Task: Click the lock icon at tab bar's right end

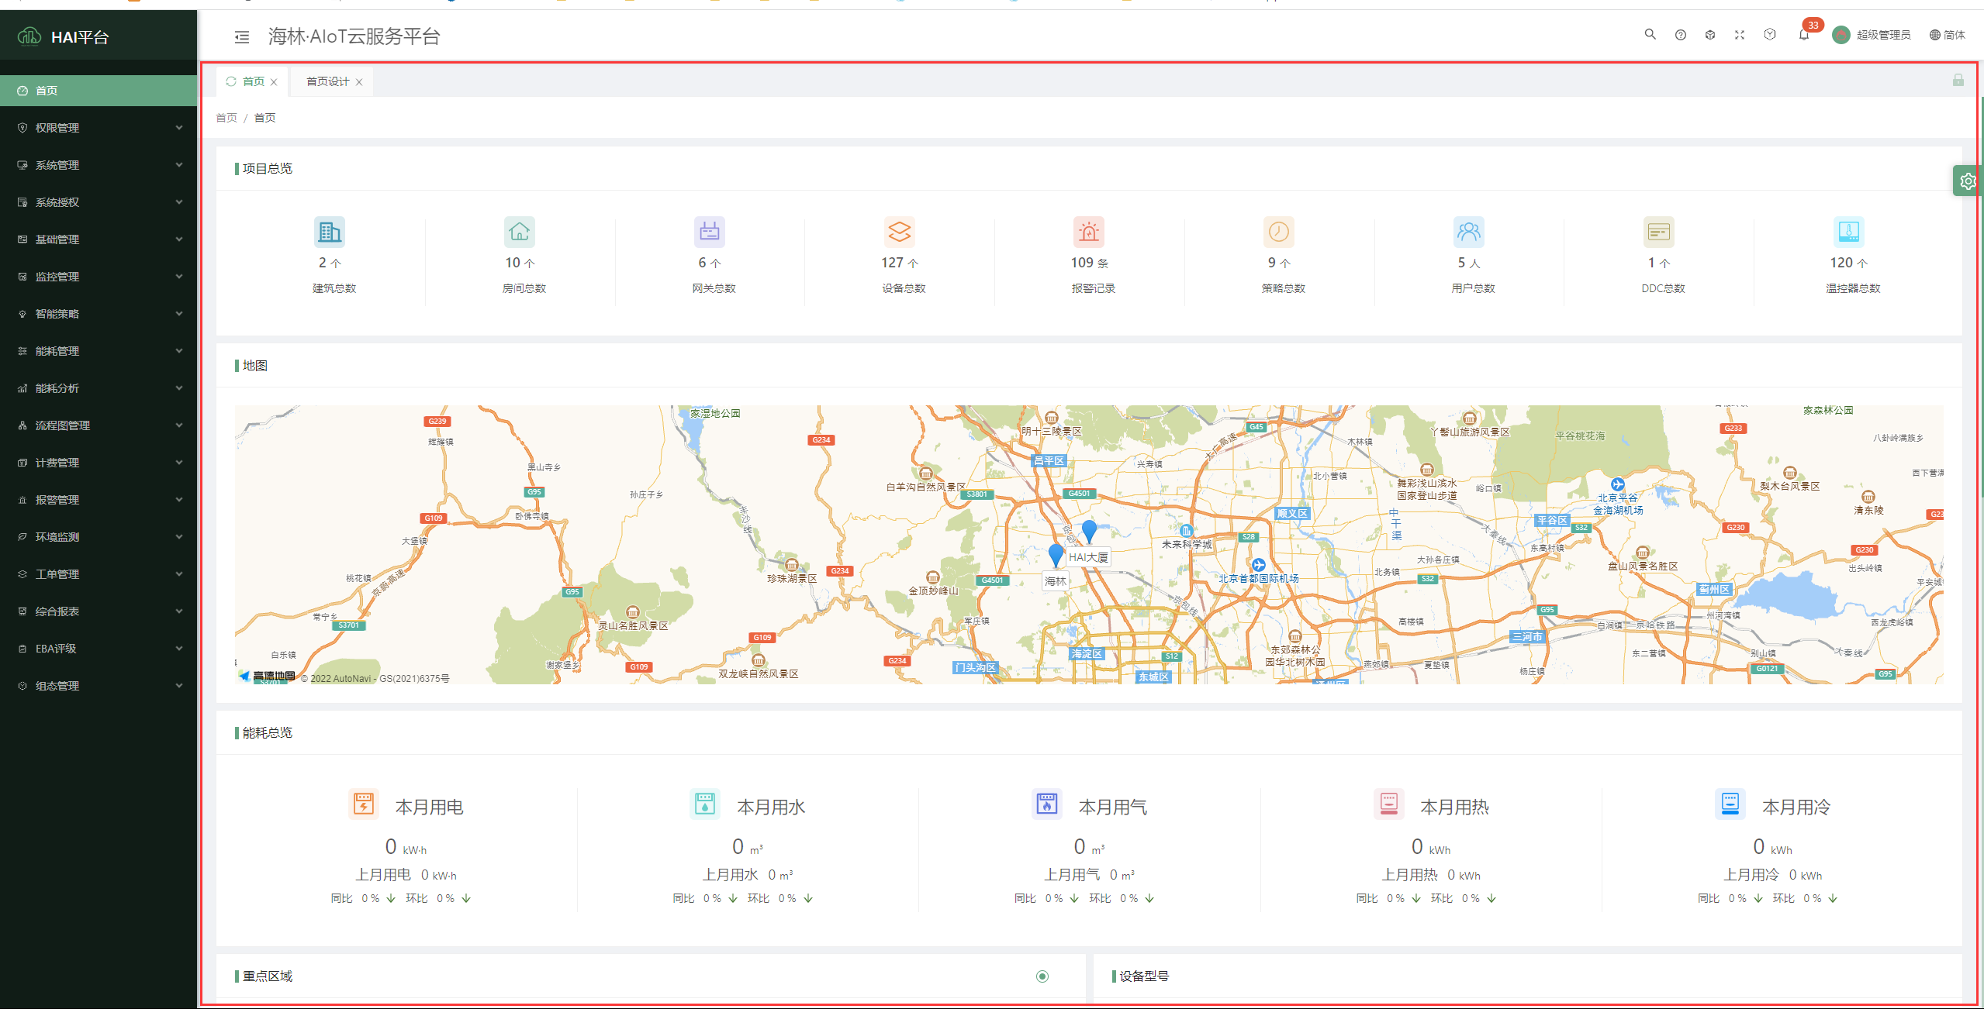Action: tap(1958, 81)
